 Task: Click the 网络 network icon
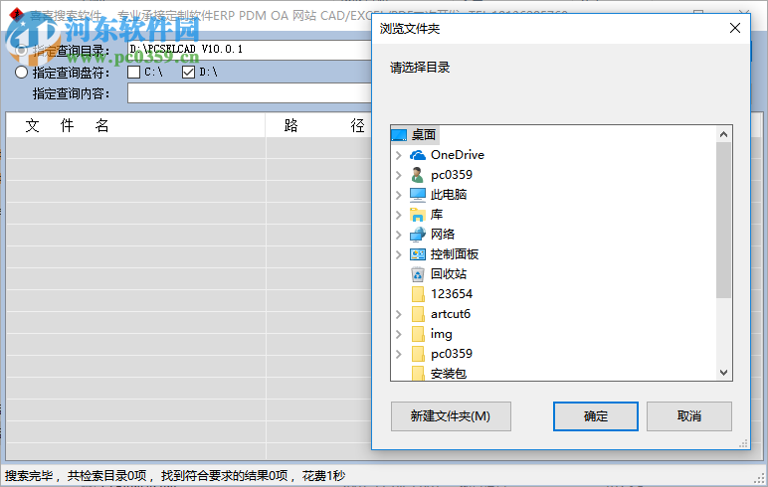417,235
